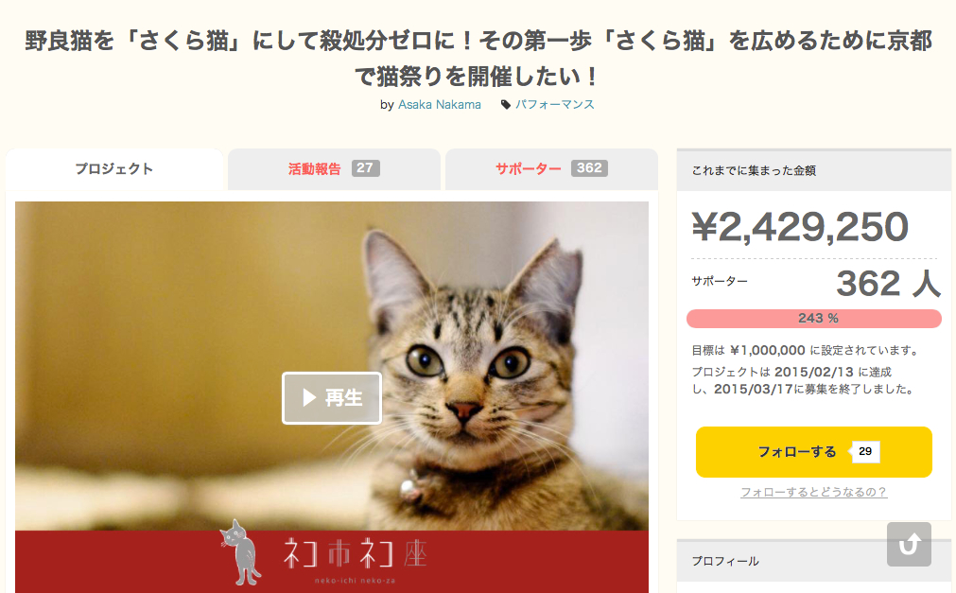This screenshot has width=956, height=593.
Task: Click the フォローする yellow button
Action: click(813, 452)
